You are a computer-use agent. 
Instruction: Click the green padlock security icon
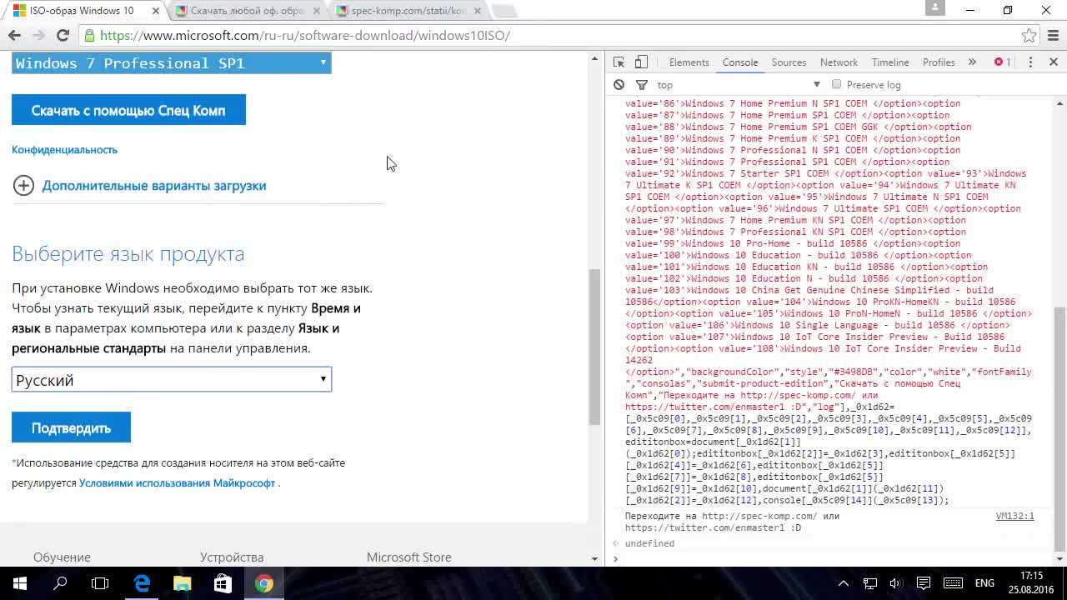(89, 35)
